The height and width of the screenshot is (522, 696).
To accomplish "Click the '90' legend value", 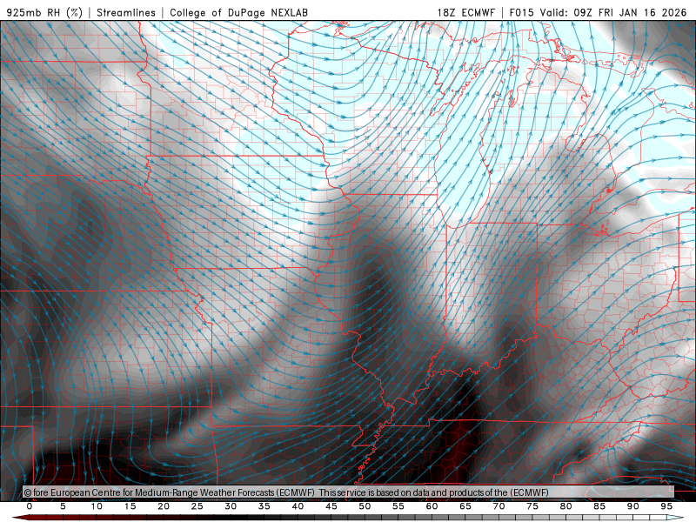I will [x=632, y=506].
